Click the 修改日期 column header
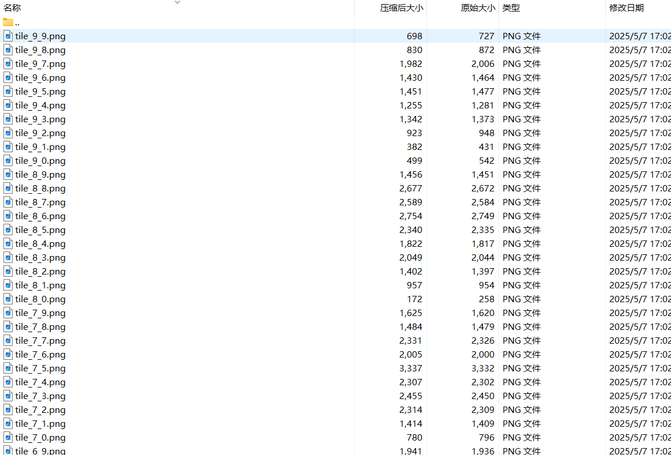The height and width of the screenshot is (455, 671). click(627, 8)
